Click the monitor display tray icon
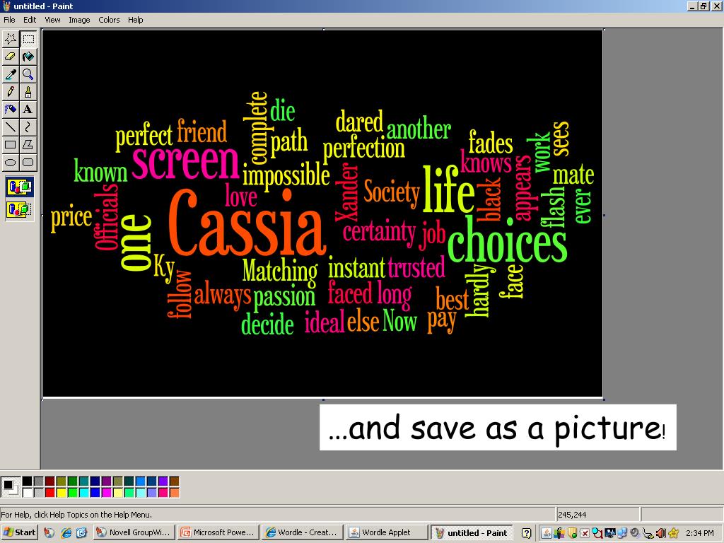The image size is (724, 543). click(610, 533)
